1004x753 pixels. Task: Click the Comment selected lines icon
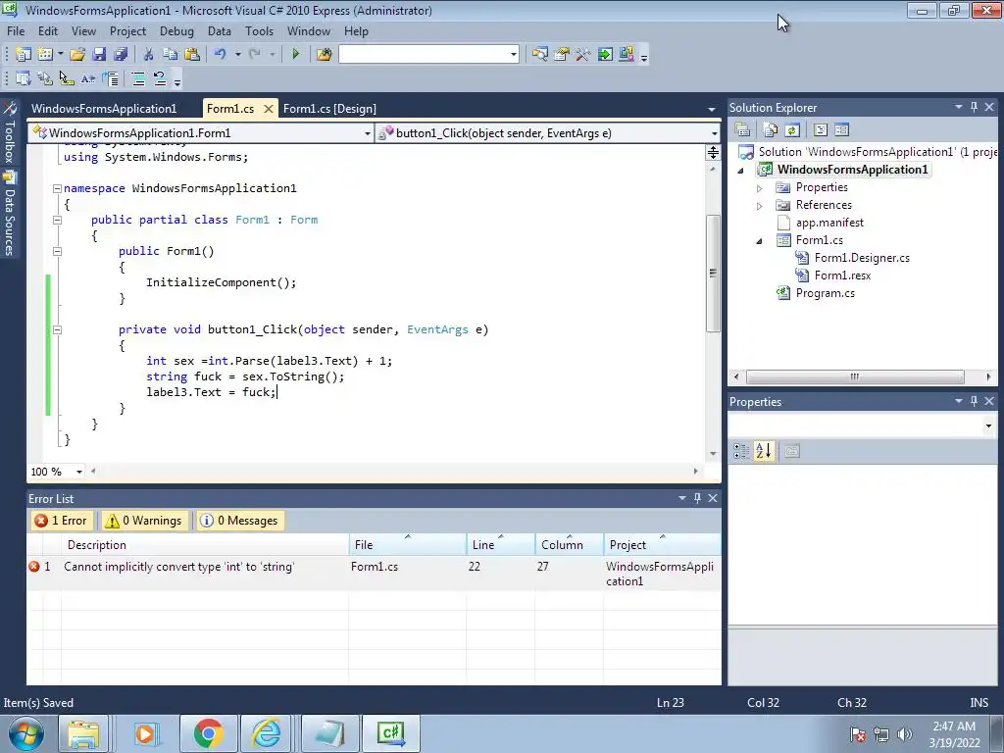tap(138, 78)
